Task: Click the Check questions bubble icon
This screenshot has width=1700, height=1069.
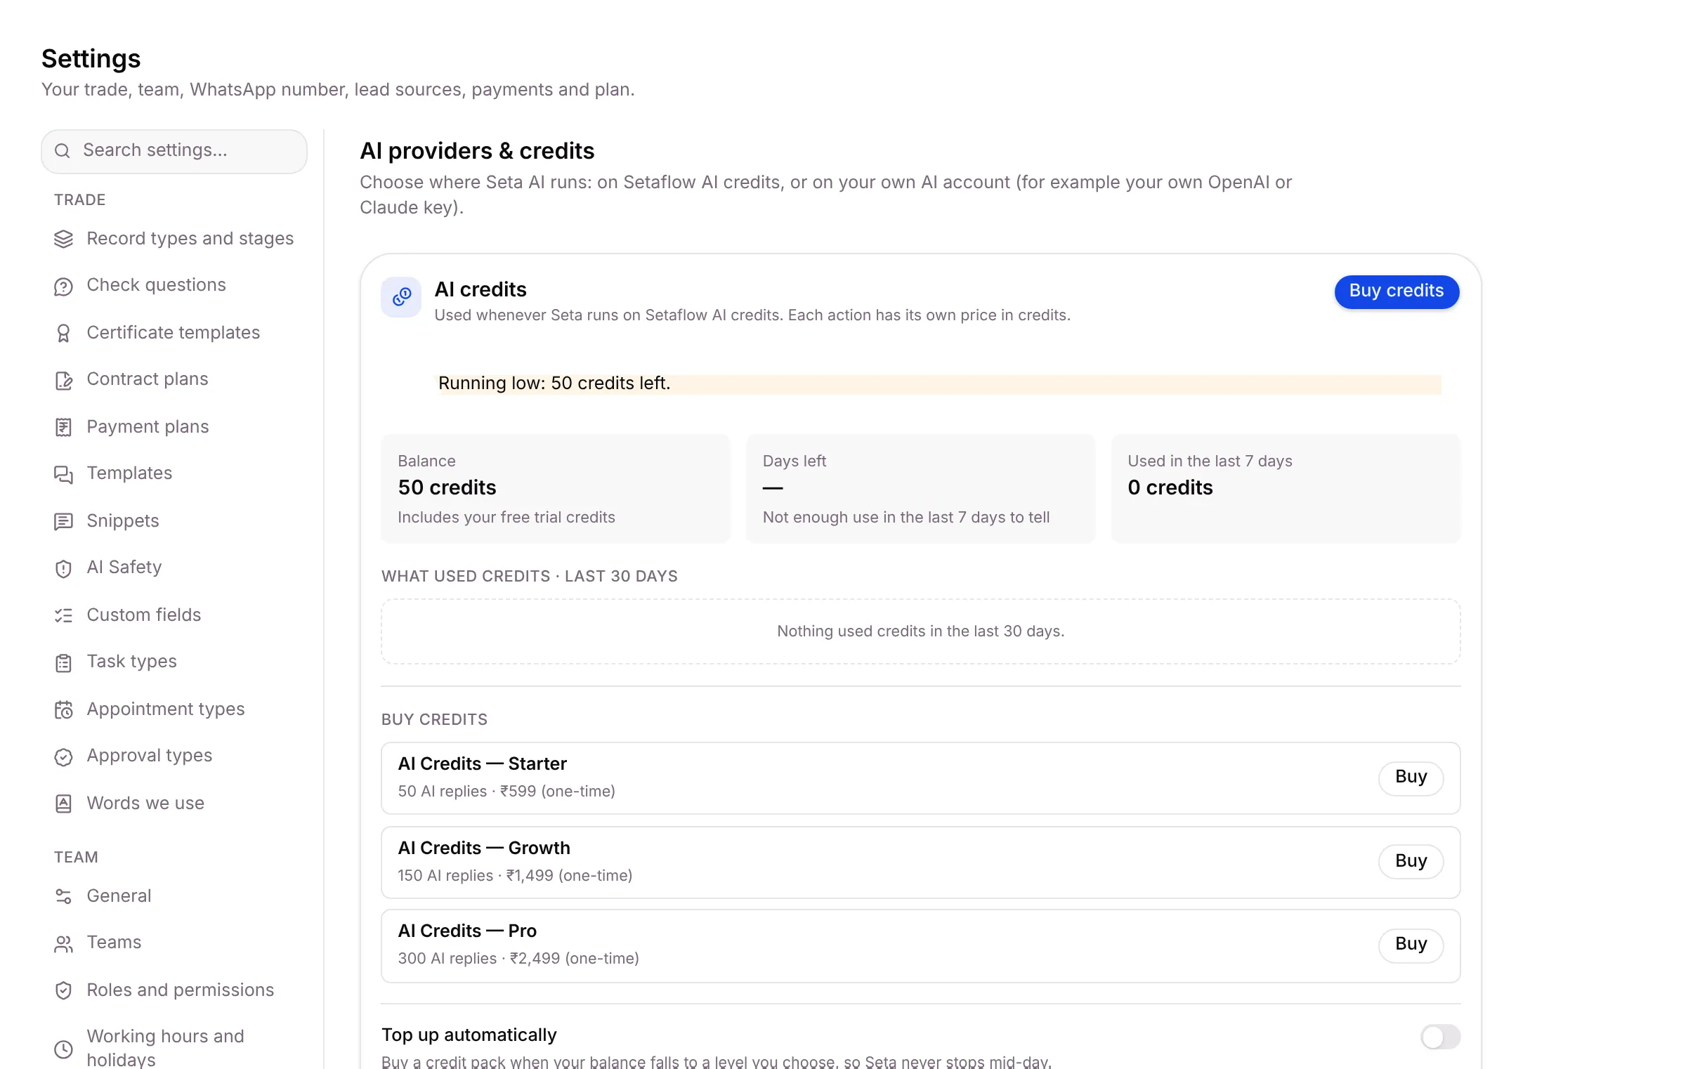Action: coord(63,286)
